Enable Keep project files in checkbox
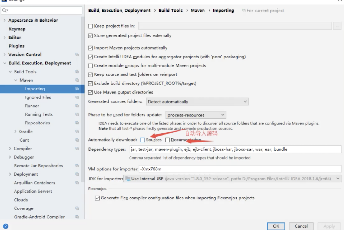This screenshot has width=344, height=230. coord(91,26)
